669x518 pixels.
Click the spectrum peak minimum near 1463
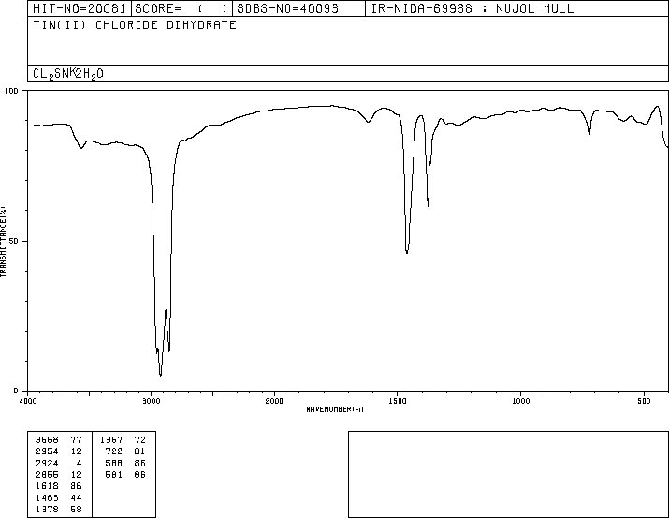pyautogui.click(x=407, y=252)
